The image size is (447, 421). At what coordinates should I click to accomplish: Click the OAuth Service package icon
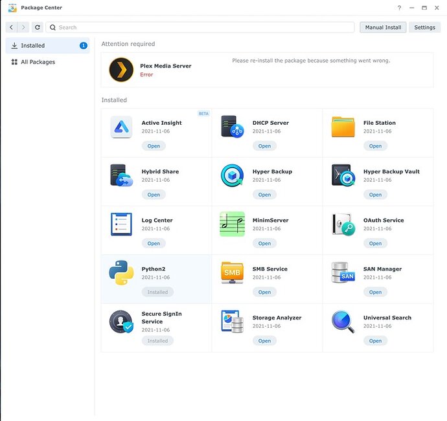[343, 224]
